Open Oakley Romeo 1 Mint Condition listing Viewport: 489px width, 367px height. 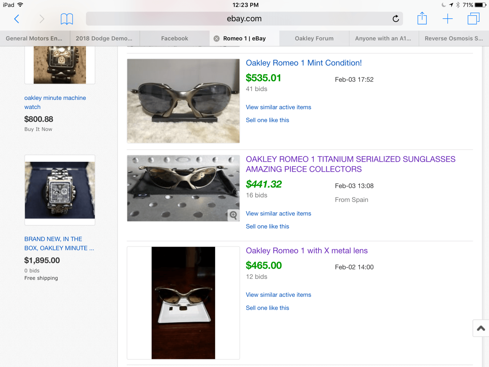pyautogui.click(x=303, y=63)
